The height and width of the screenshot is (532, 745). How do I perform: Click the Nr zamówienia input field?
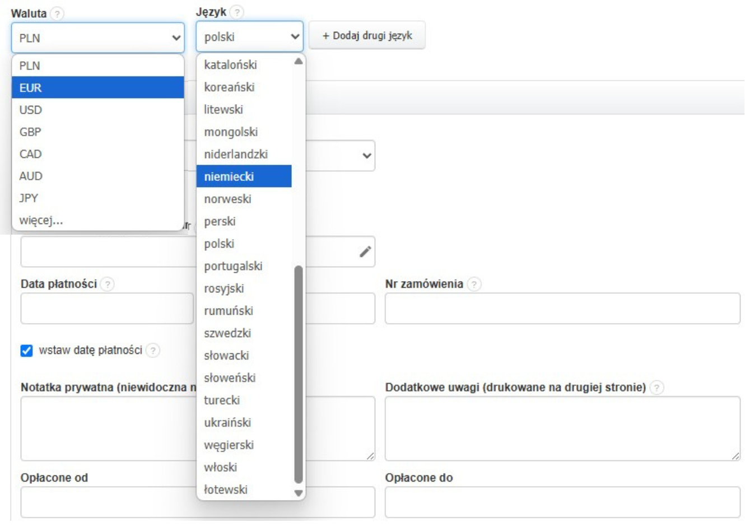tap(562, 308)
